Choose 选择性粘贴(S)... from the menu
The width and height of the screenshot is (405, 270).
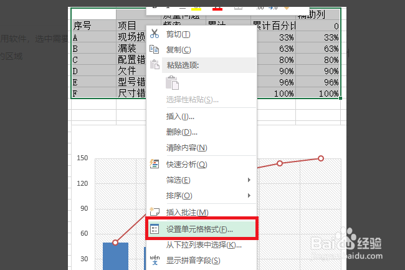[192, 100]
